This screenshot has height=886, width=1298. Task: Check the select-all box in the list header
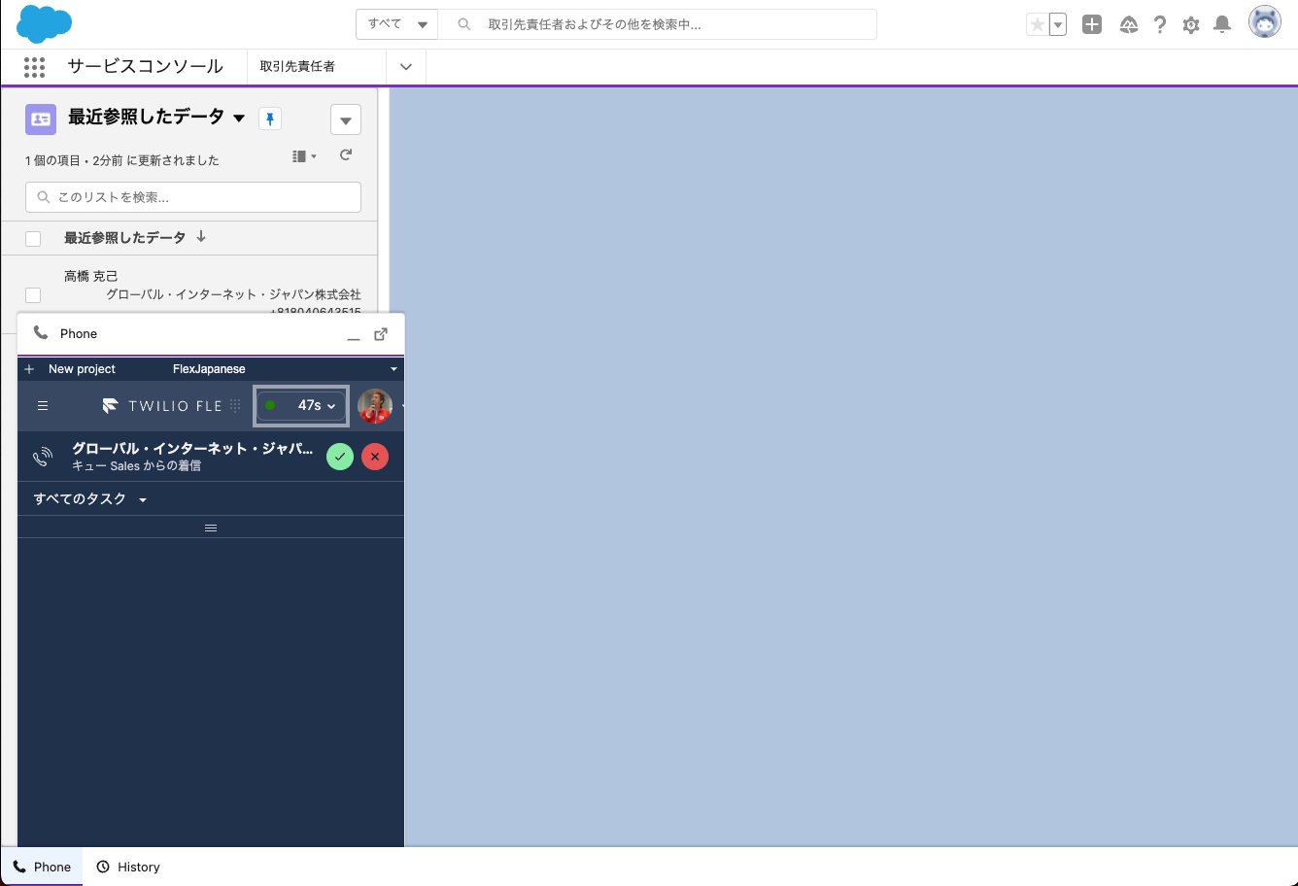32,237
